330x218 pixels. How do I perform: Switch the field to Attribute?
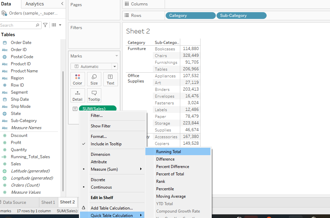99,162
